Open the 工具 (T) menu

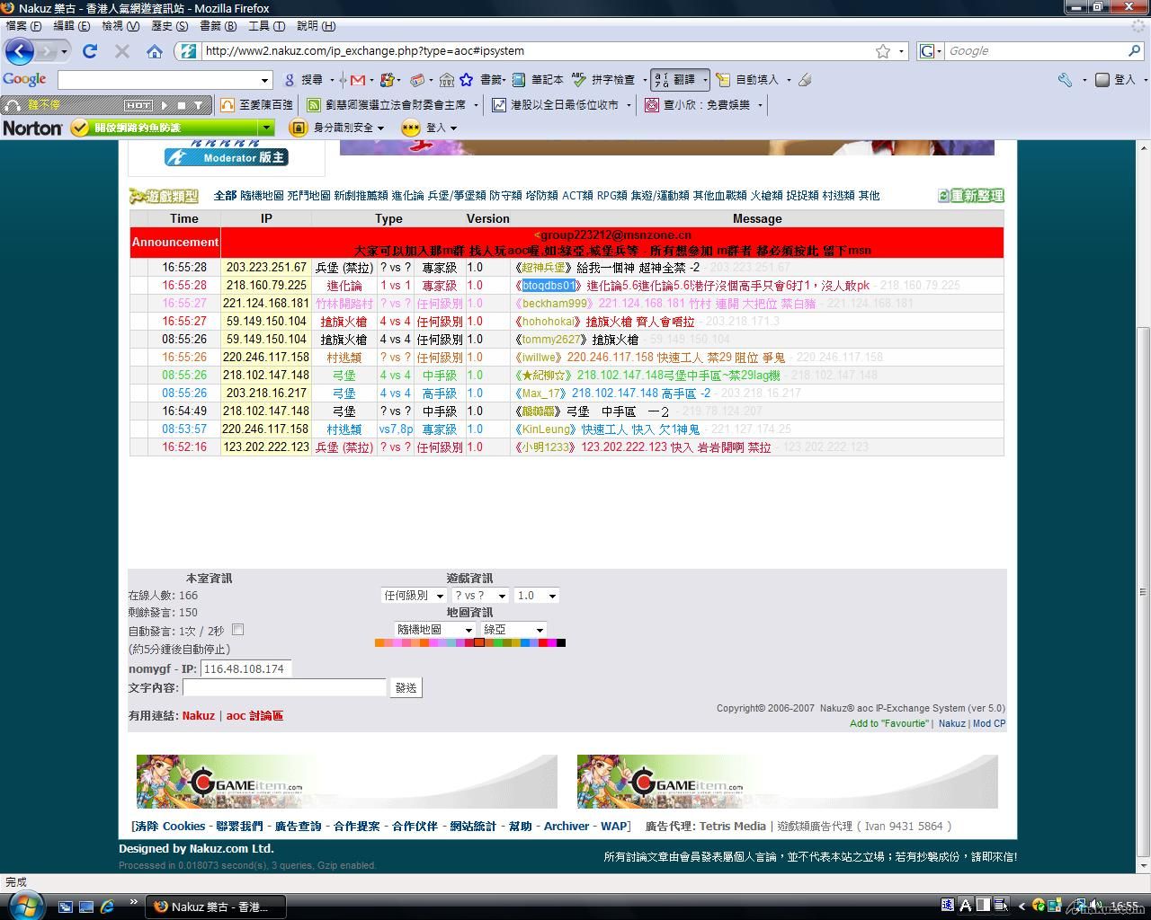266,26
